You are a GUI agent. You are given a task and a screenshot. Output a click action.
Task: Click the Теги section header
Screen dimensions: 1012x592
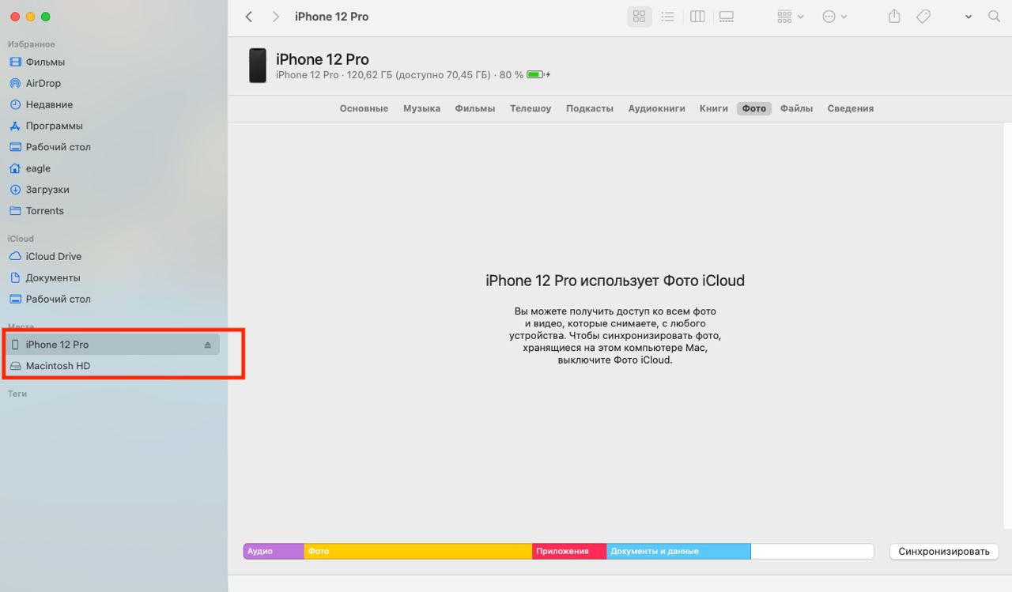point(17,394)
